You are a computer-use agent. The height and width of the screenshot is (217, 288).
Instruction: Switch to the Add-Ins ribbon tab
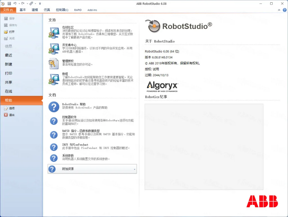[92, 10]
